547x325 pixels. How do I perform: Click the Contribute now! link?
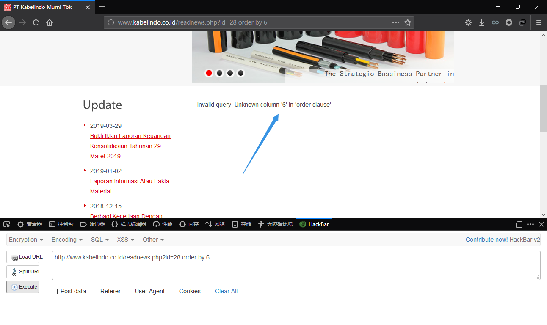click(x=486, y=240)
